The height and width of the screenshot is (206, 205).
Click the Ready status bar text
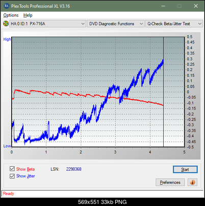pyautogui.click(x=8, y=194)
